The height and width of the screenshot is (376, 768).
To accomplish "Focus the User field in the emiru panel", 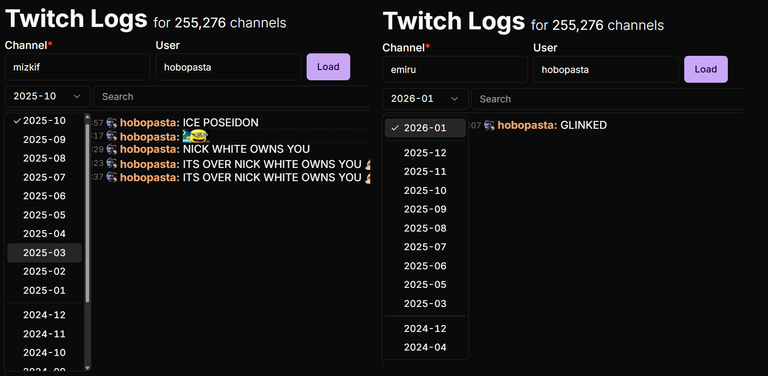I will pos(606,69).
